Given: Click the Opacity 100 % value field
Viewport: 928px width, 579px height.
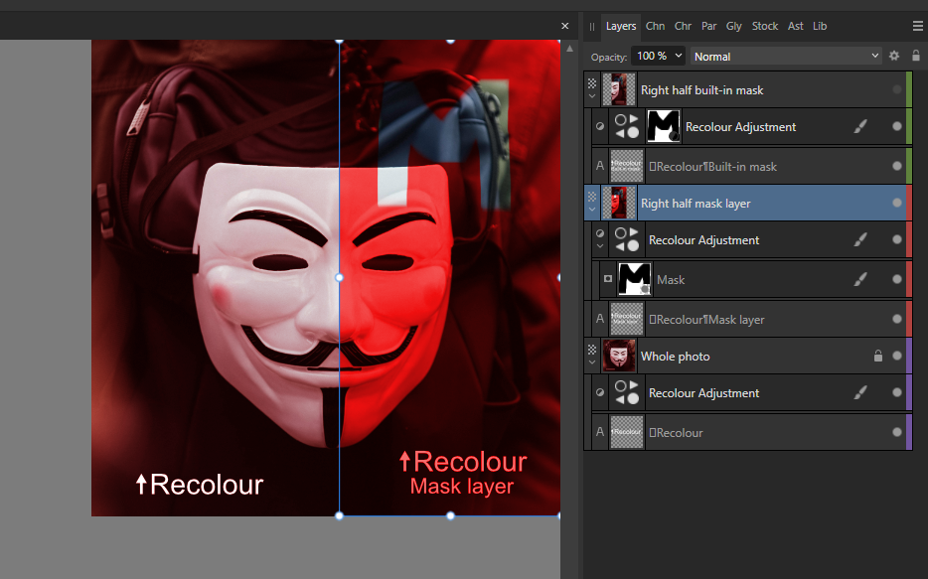Looking at the screenshot, I should pos(652,56).
